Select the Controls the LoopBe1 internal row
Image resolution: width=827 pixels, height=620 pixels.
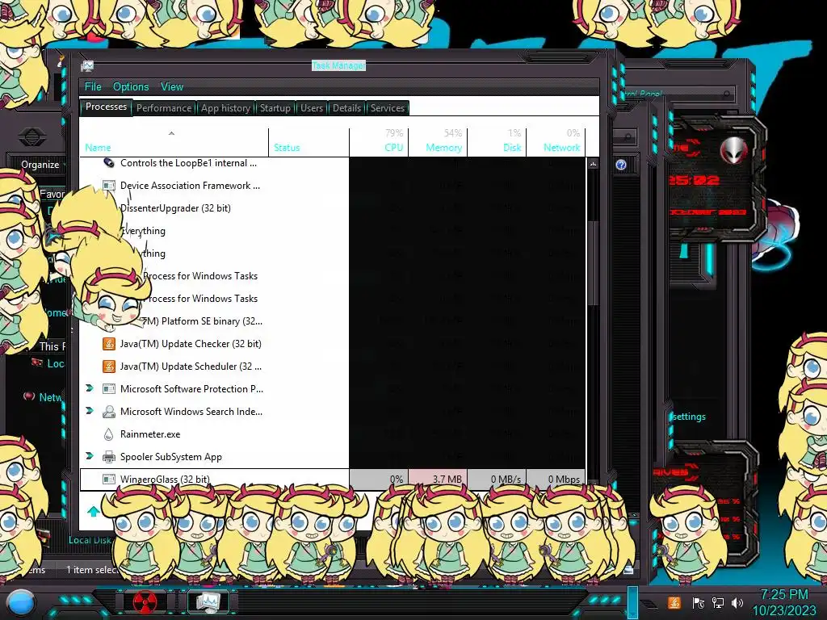pyautogui.click(x=332, y=163)
